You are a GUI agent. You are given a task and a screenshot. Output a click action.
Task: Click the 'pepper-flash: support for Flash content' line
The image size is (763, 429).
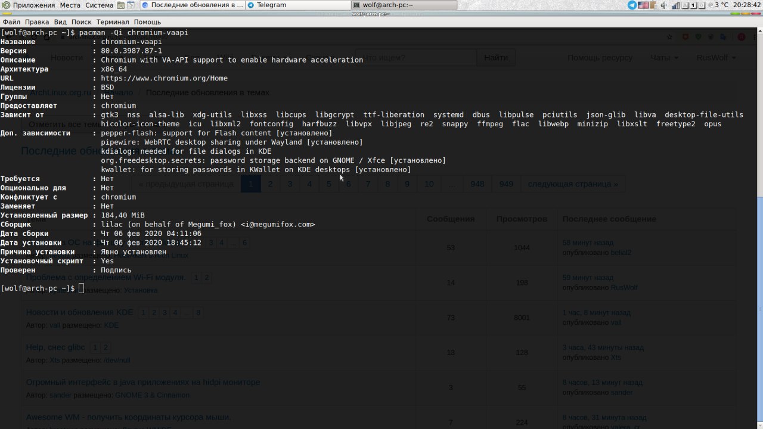tap(216, 133)
